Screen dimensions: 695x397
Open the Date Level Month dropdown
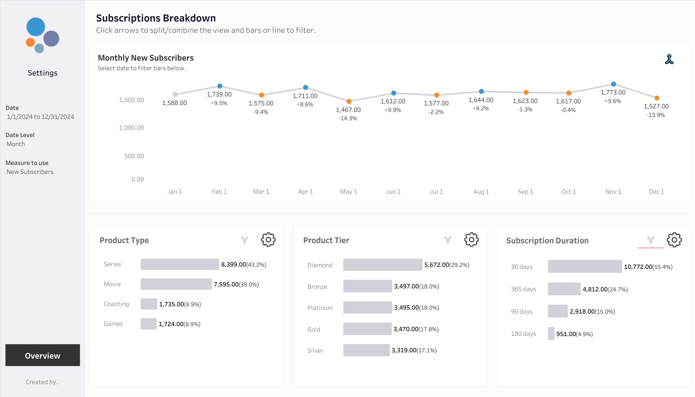16,144
